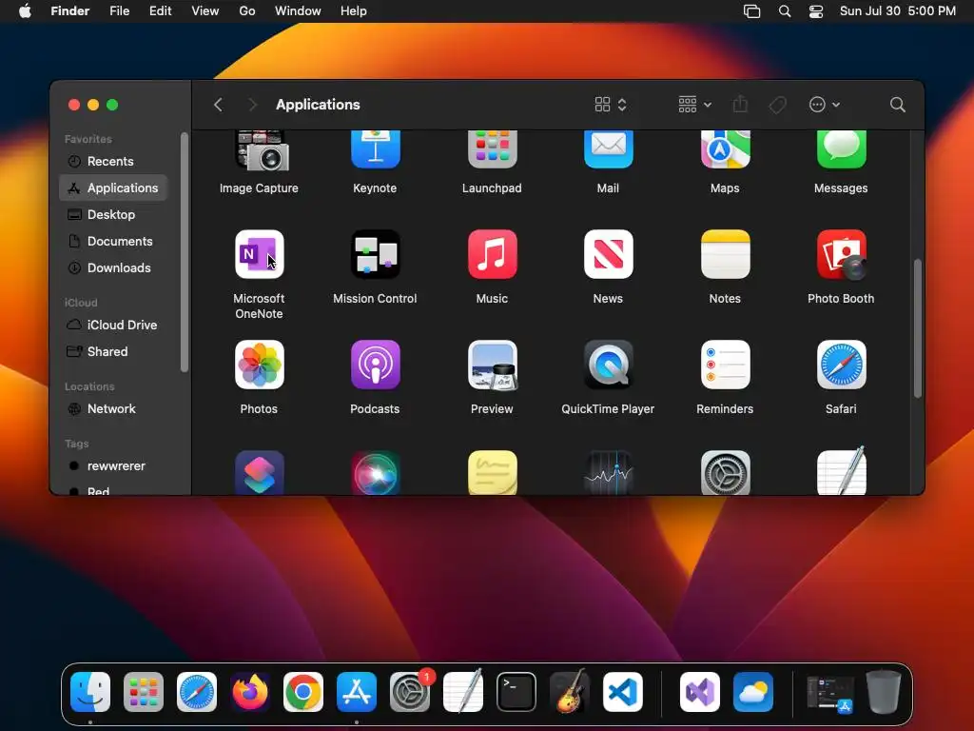Select the Stocks app icon

click(x=608, y=472)
